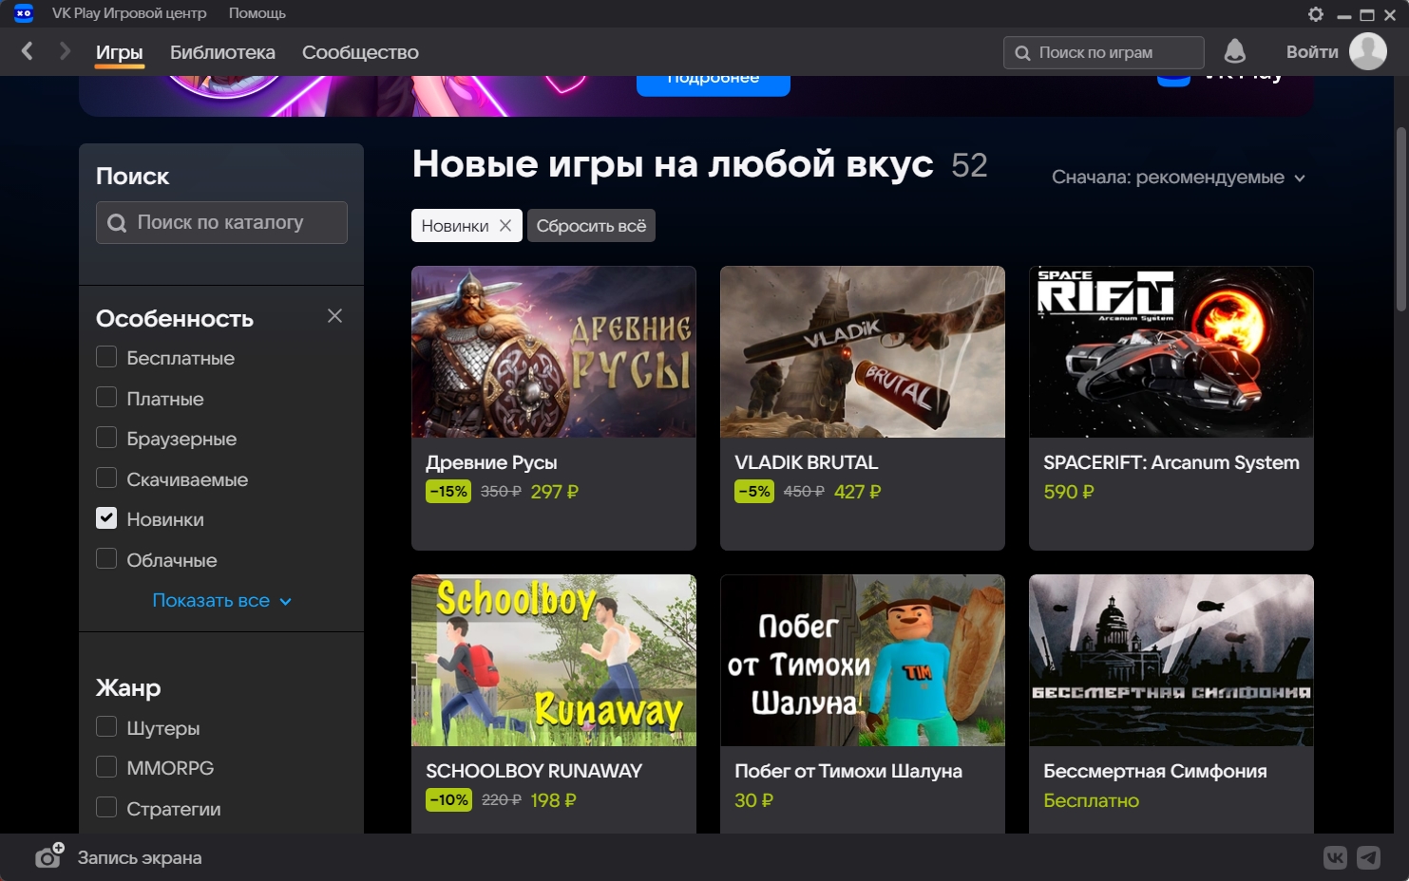1409x881 pixels.
Task: Uncheck the Новинки checkbox
Action: pyautogui.click(x=106, y=518)
